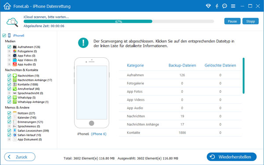Select the Aufnahmen camera icon

(15, 47)
